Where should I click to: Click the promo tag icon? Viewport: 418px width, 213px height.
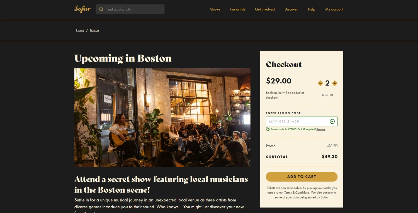[268, 129]
